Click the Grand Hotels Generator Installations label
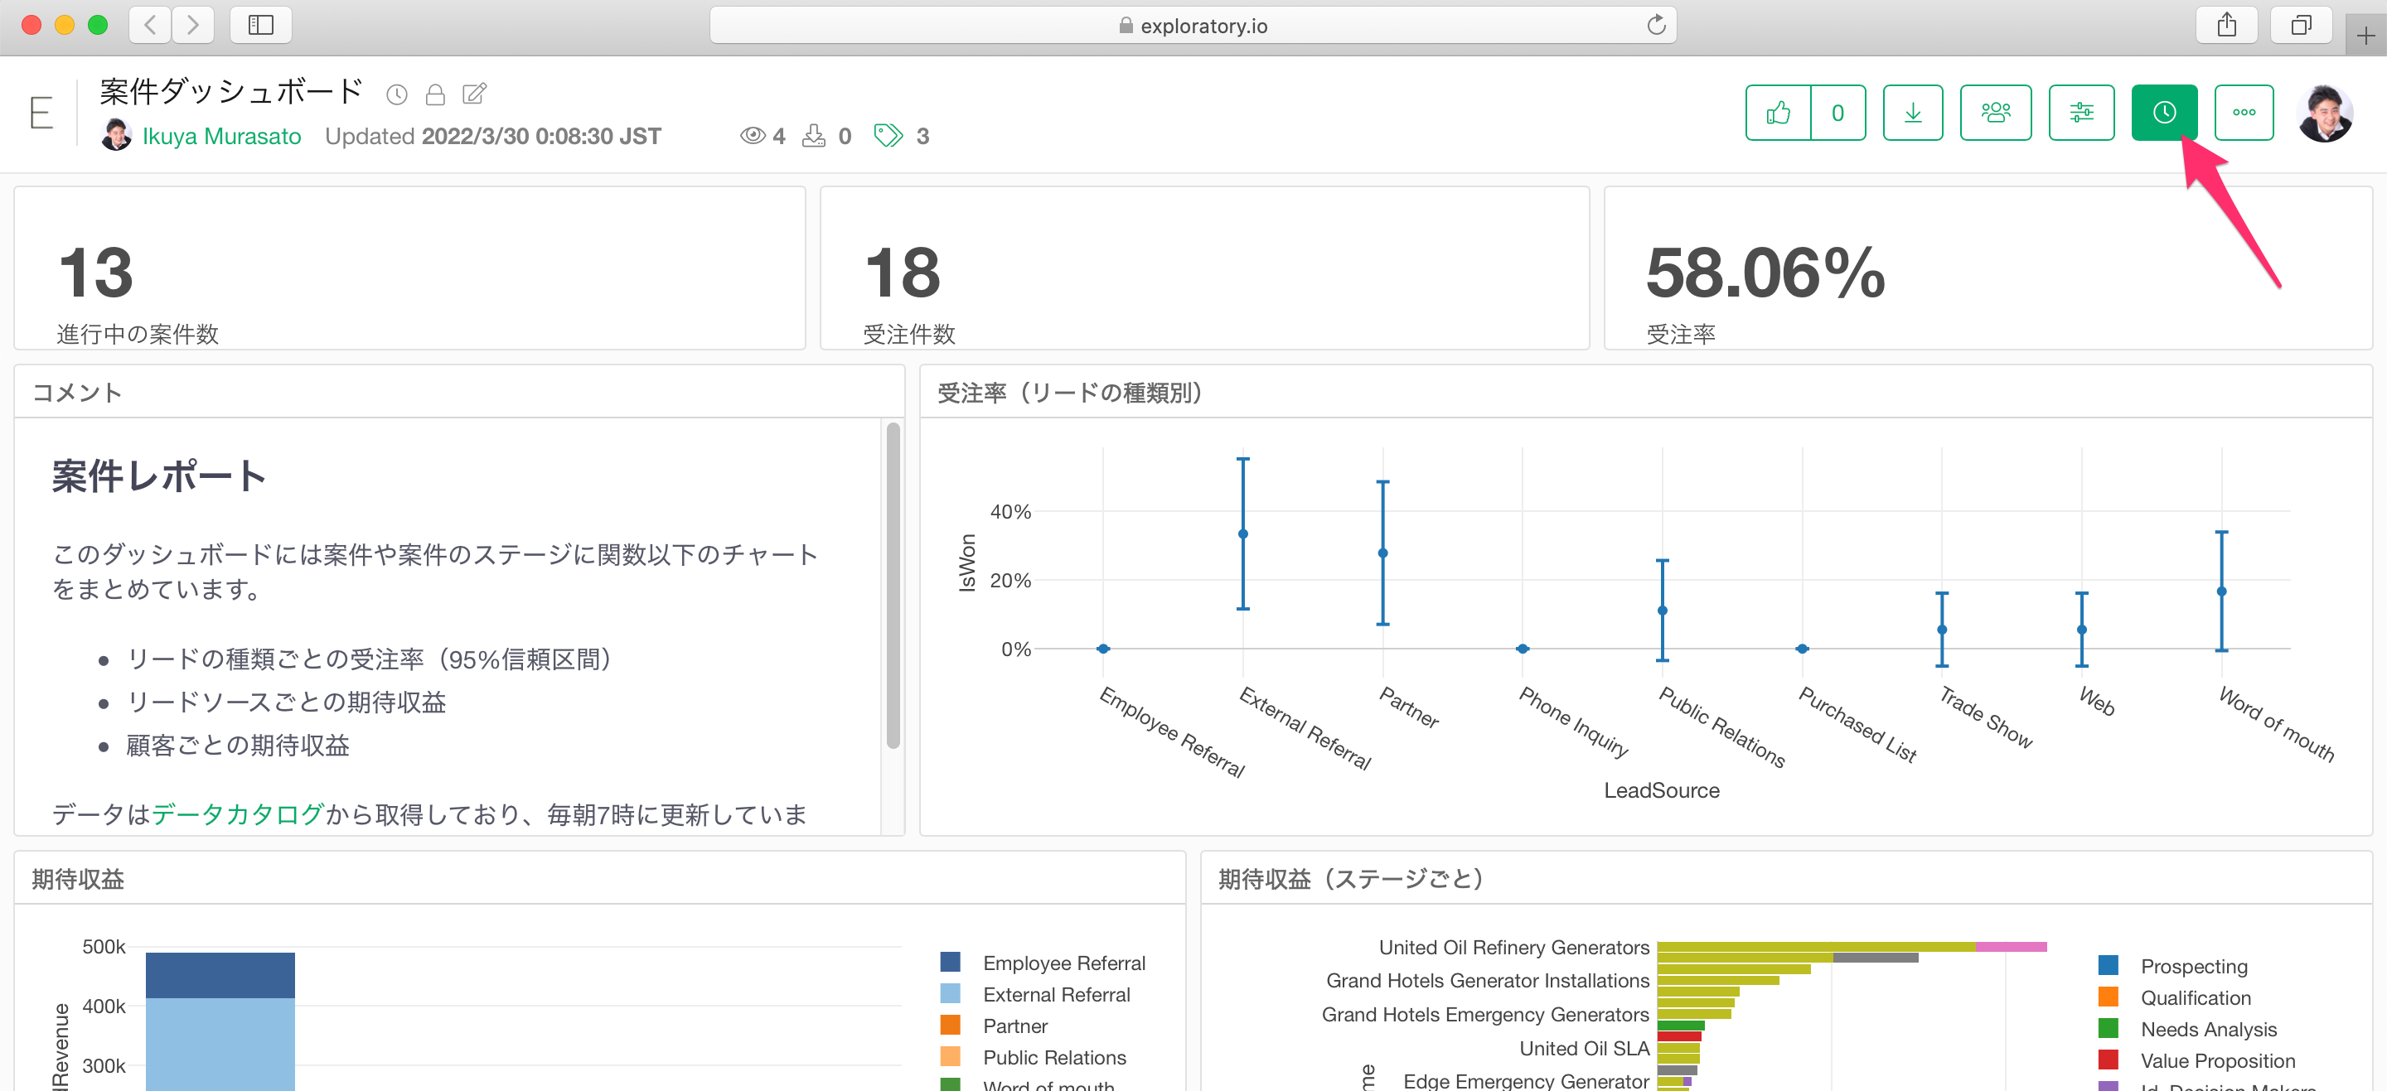The height and width of the screenshot is (1091, 2387). pos(1487,980)
